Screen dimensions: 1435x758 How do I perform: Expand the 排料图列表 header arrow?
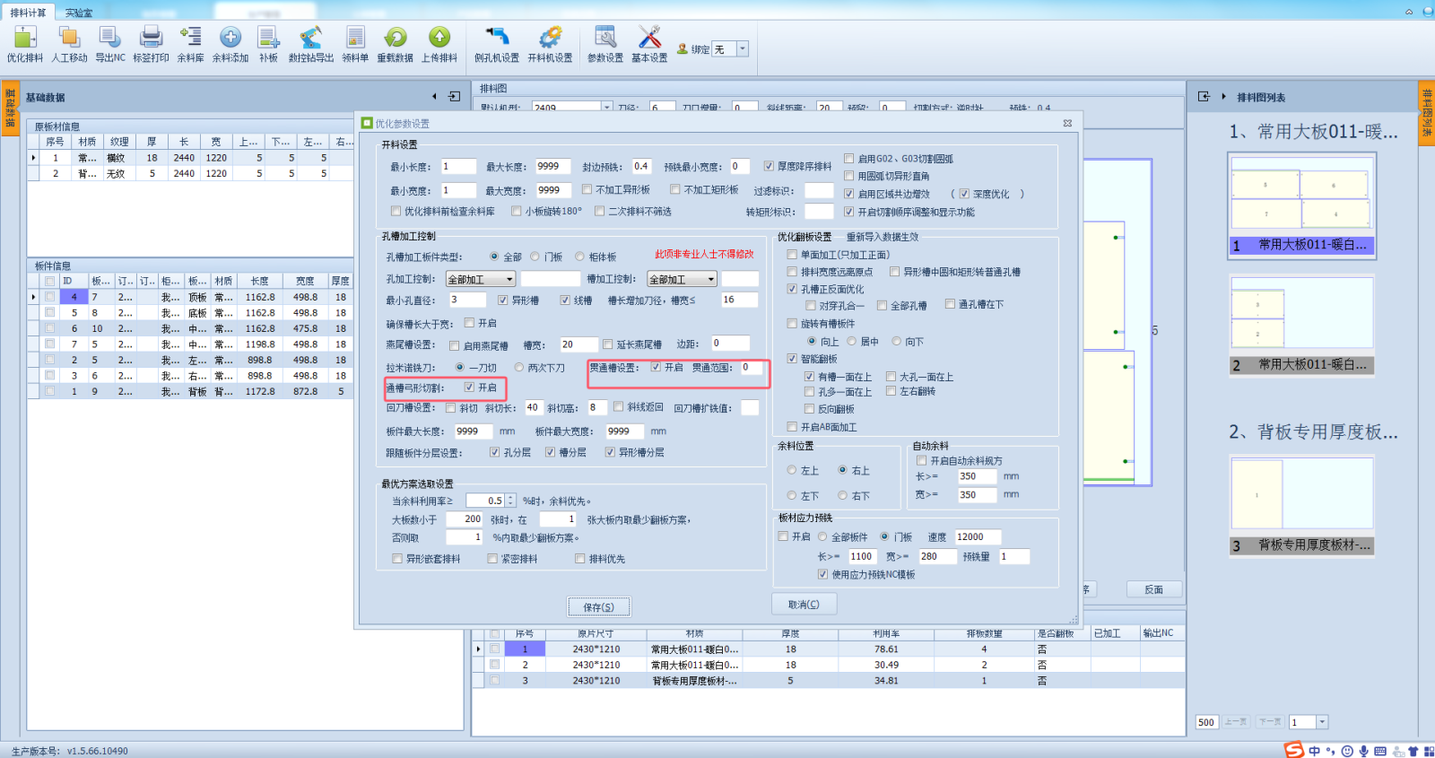pos(1223,97)
